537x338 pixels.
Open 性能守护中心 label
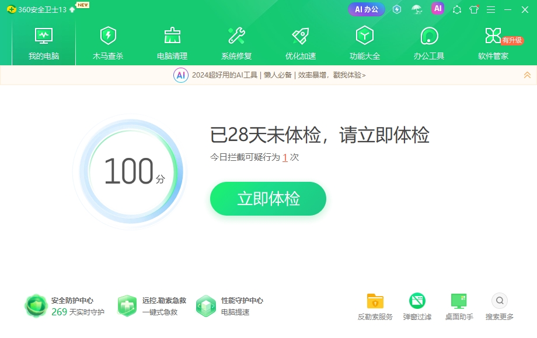pos(242,300)
